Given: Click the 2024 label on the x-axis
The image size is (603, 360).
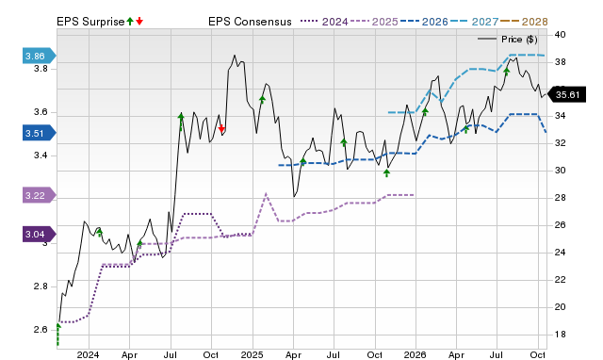Looking at the screenshot, I should (88, 354).
